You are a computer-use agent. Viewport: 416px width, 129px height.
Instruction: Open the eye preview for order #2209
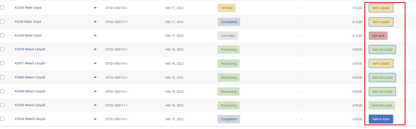(95, 36)
